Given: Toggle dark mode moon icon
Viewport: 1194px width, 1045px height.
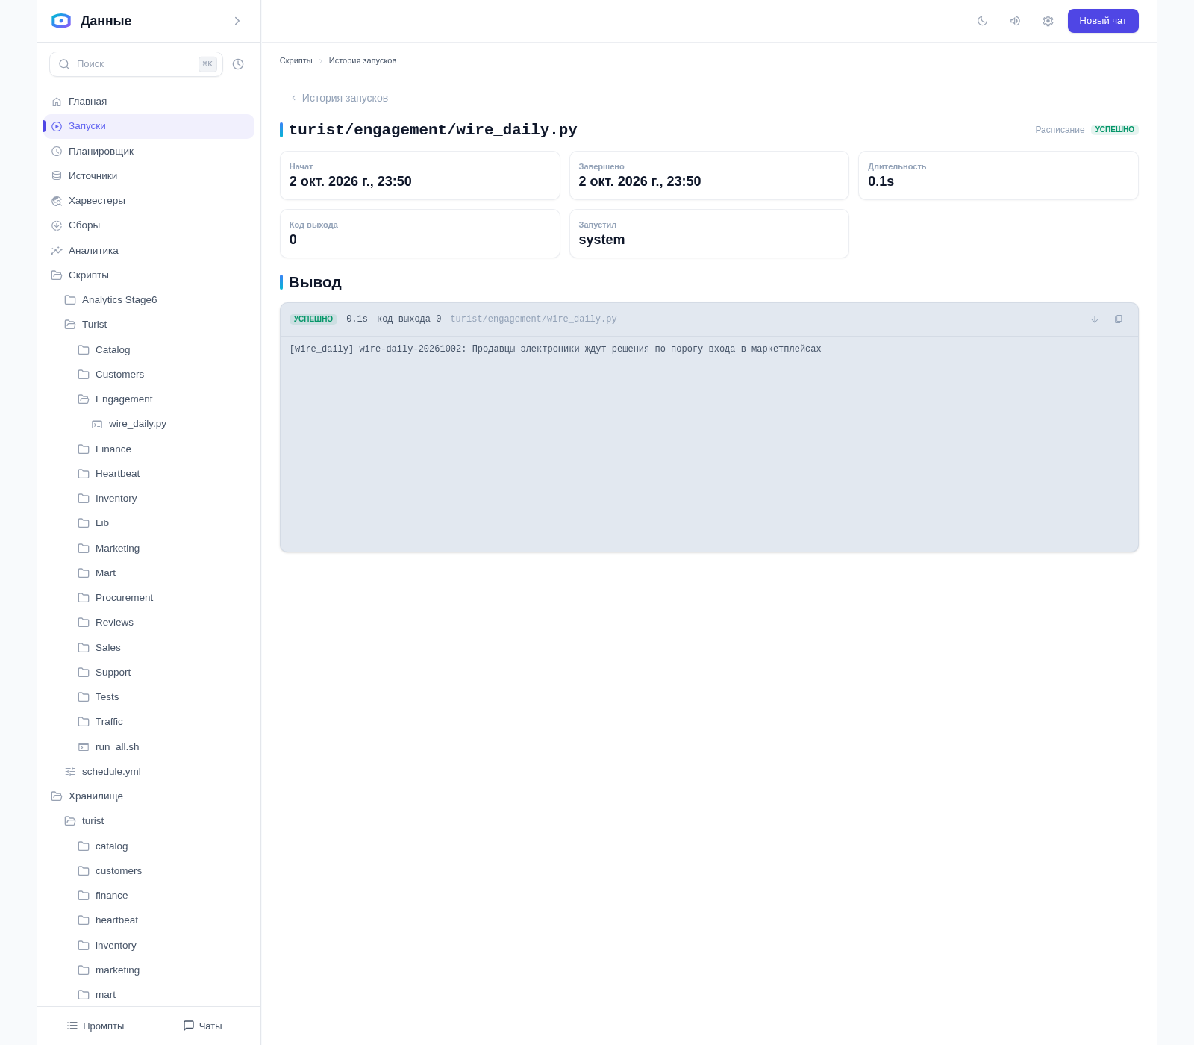Looking at the screenshot, I should point(982,21).
